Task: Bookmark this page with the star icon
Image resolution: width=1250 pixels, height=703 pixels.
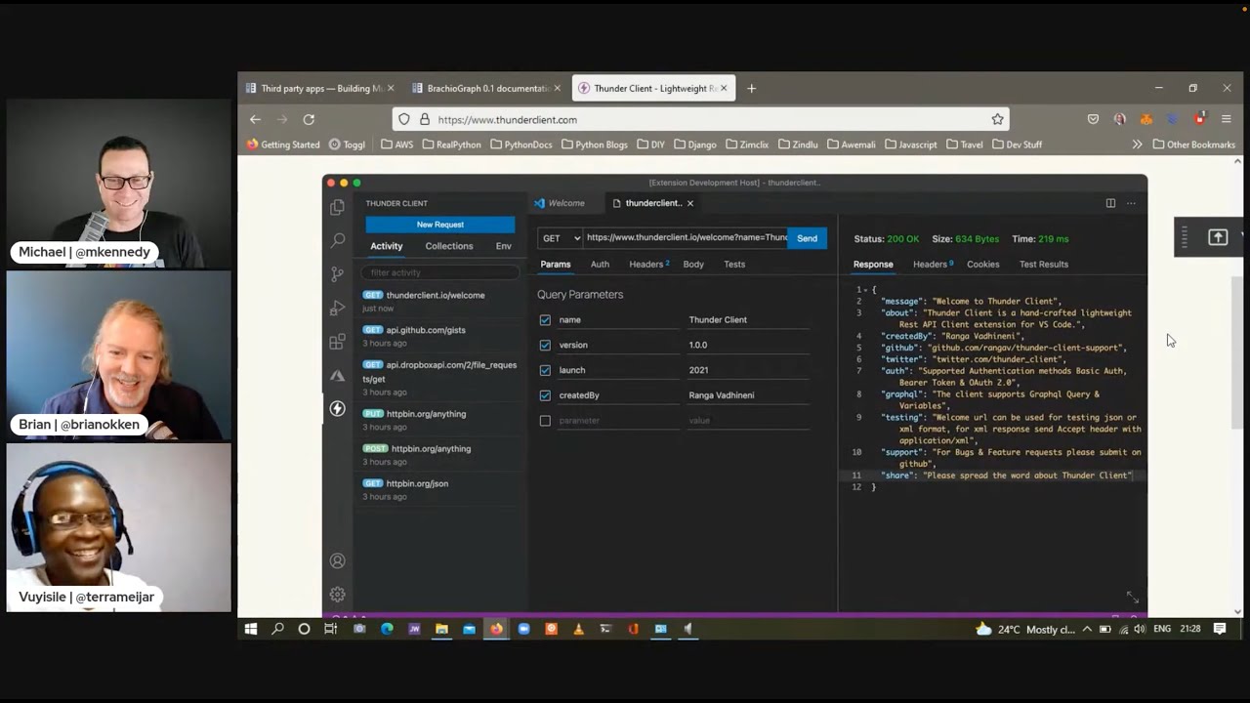Action: pos(997,119)
